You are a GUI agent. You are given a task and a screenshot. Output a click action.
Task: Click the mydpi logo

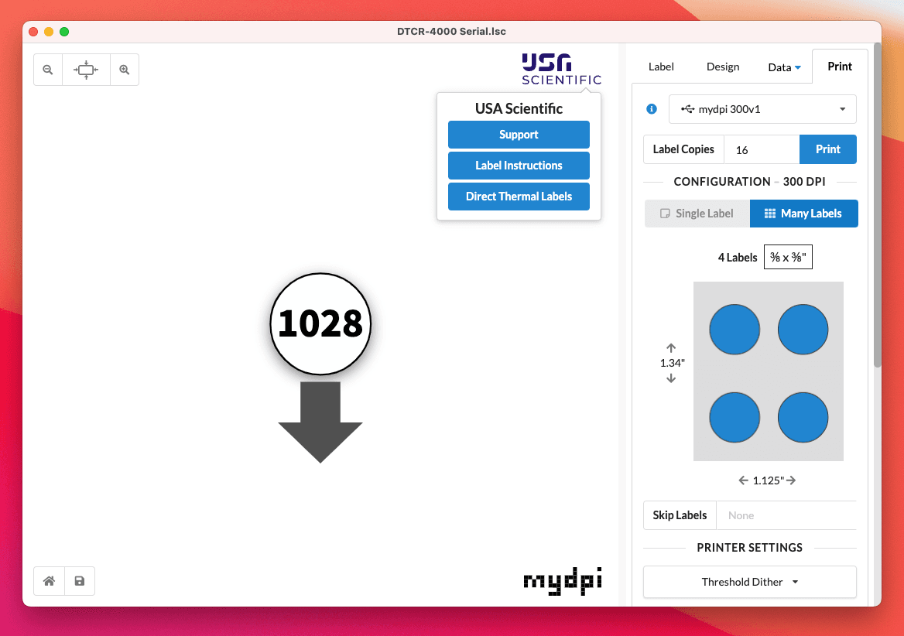(562, 580)
